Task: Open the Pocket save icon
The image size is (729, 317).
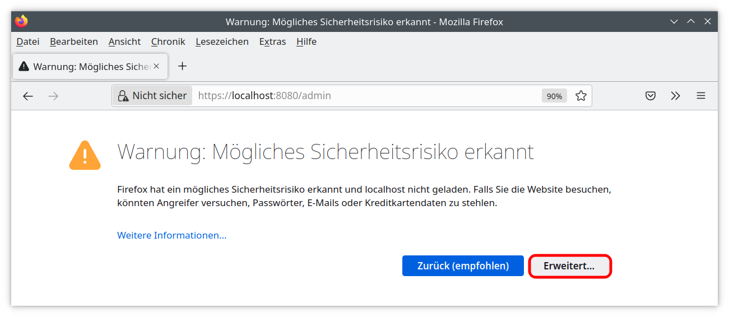Action: (651, 96)
